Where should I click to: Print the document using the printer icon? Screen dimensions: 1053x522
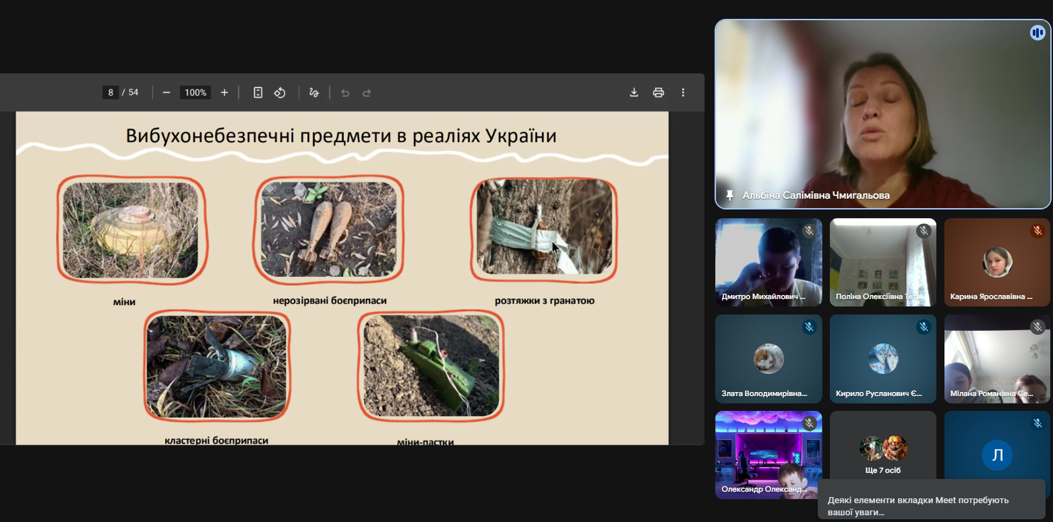(x=658, y=92)
